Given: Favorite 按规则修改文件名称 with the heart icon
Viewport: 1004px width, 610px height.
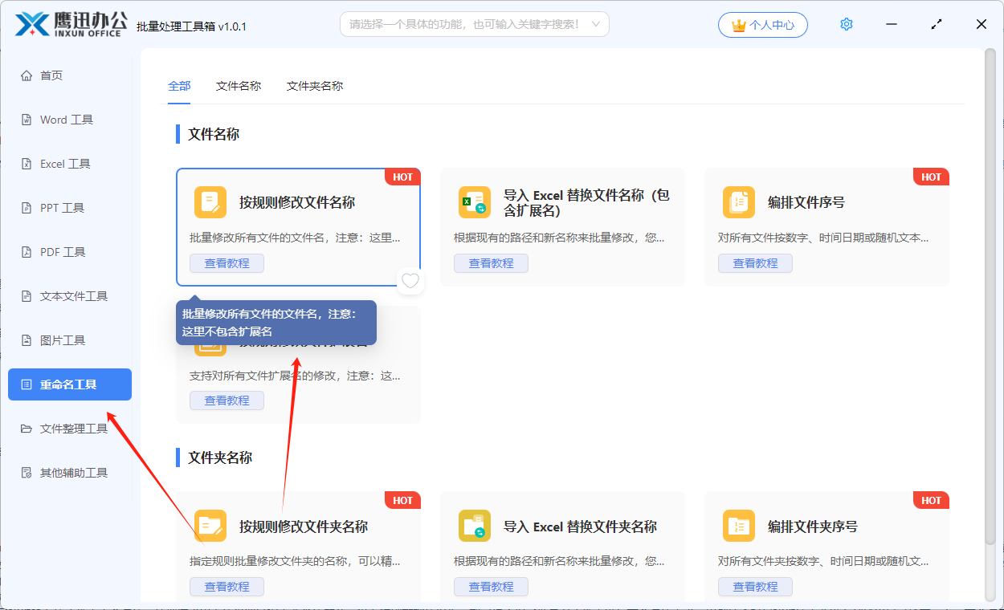Looking at the screenshot, I should [x=410, y=281].
